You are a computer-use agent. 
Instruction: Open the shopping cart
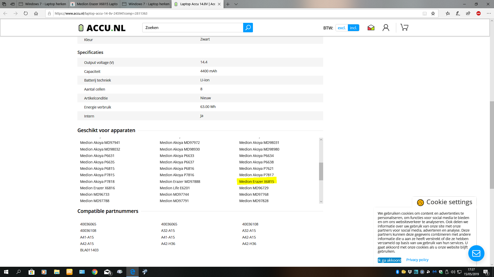point(404,27)
